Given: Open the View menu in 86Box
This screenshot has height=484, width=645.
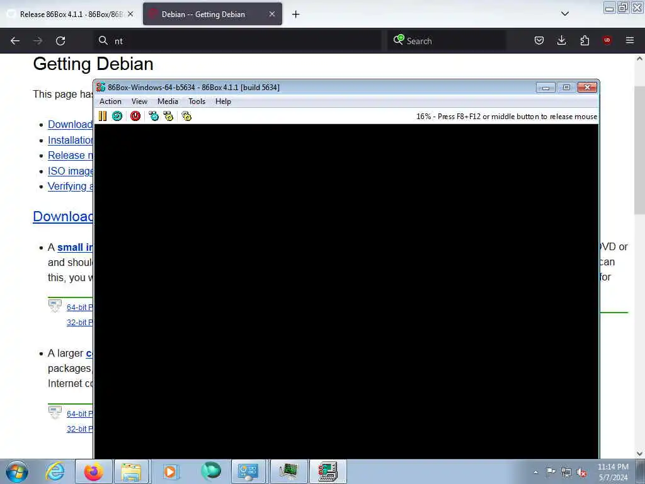Looking at the screenshot, I should (139, 101).
